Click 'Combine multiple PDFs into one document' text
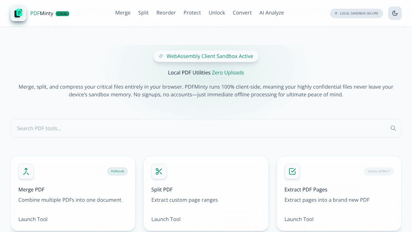The height and width of the screenshot is (232, 412). click(x=70, y=200)
